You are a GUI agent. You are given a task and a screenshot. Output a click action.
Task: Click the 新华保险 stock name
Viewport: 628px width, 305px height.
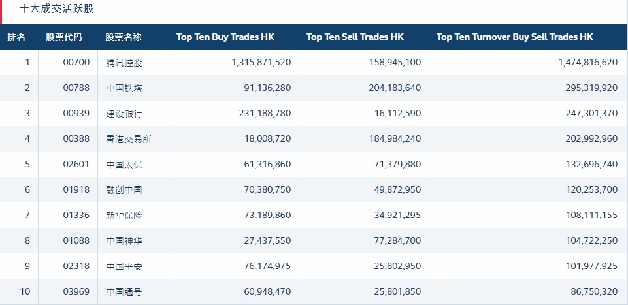tap(124, 216)
